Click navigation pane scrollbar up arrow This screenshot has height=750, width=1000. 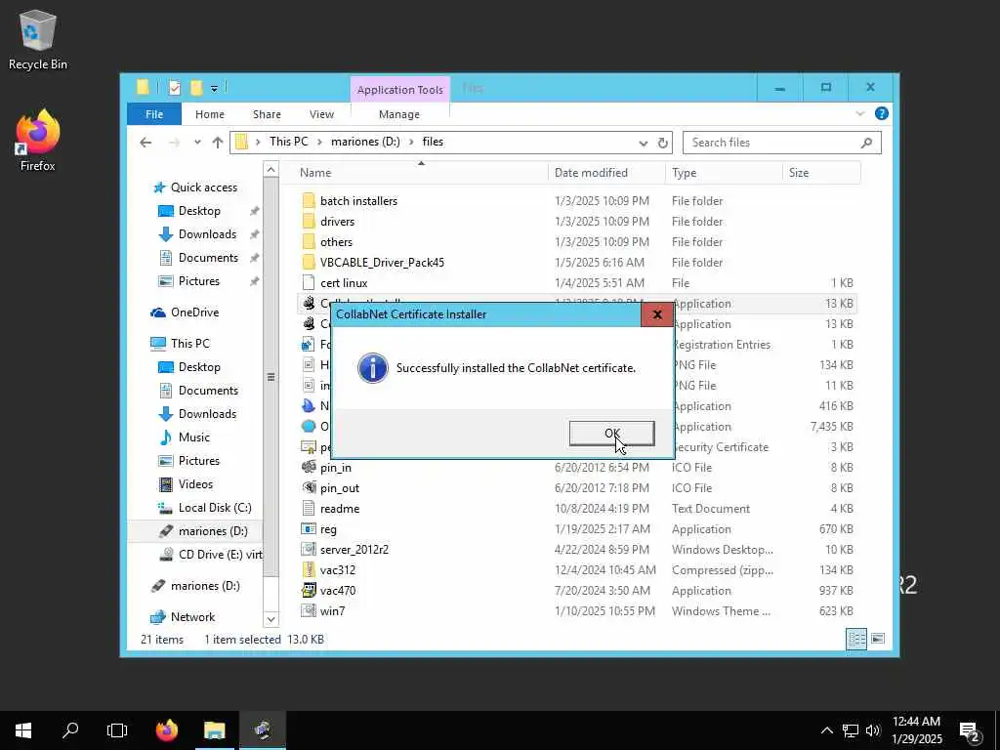point(271,170)
